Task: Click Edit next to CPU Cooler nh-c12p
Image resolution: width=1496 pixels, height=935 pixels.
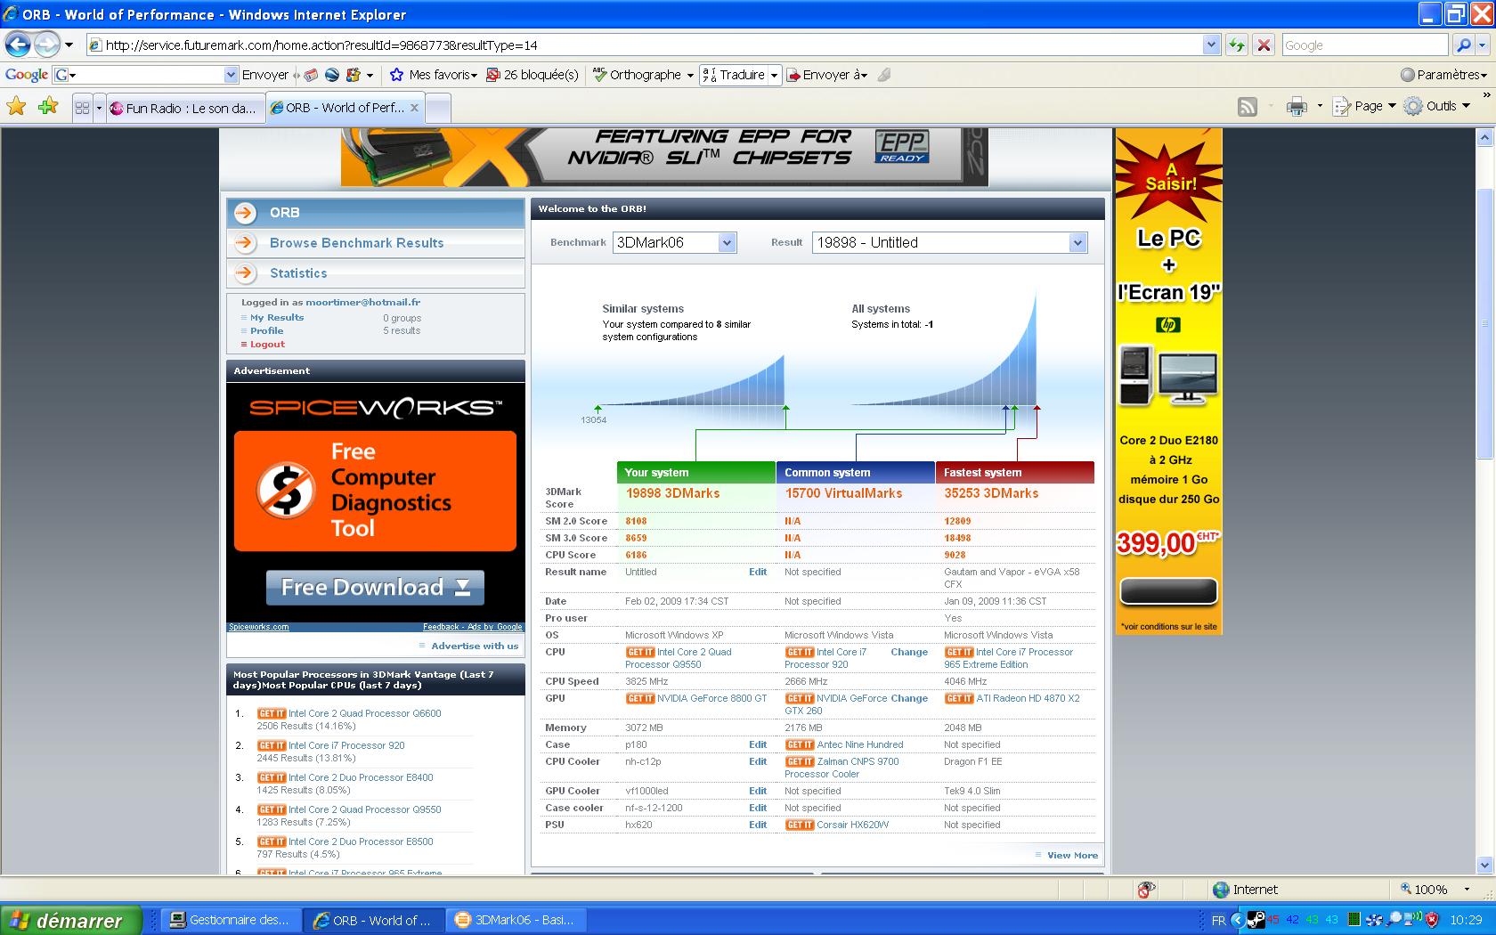Action: [x=758, y=761]
